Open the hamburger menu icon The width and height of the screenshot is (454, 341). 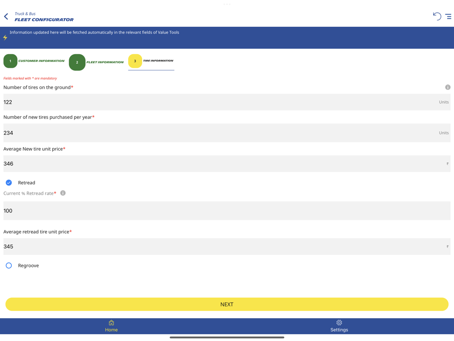(x=448, y=16)
